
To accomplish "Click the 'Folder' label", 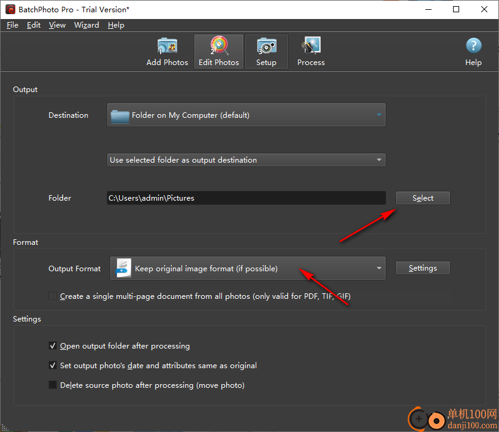I will (59, 198).
